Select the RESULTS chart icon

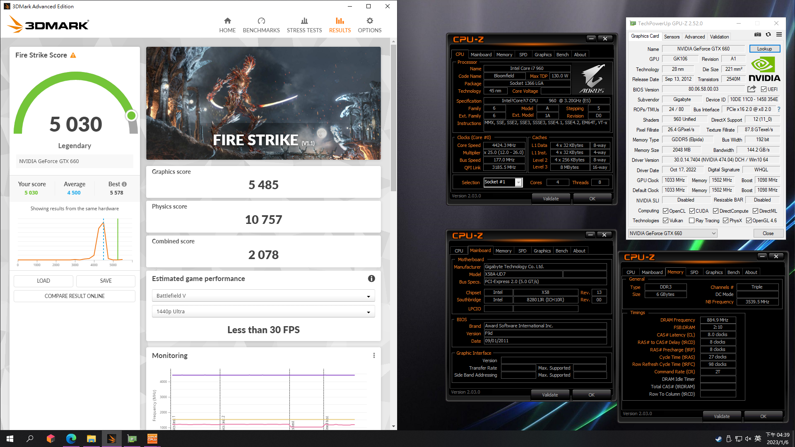point(340,21)
